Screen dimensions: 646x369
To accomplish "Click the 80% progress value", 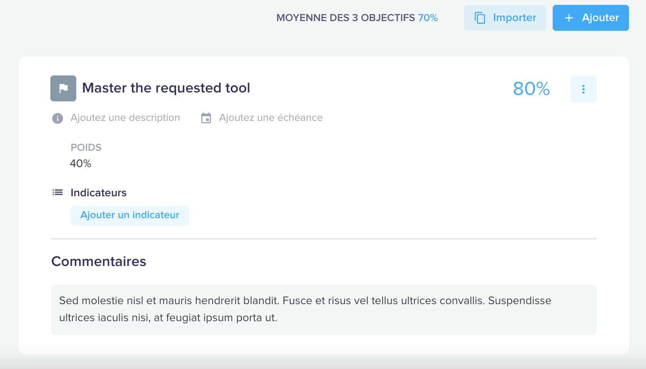I will pos(531,89).
